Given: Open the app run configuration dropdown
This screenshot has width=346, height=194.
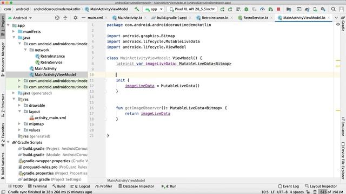Looking at the screenshot, I should click(154, 9).
